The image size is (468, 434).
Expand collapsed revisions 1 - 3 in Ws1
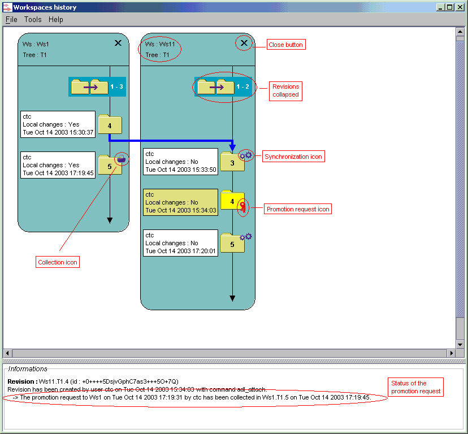pyautogui.click(x=97, y=86)
